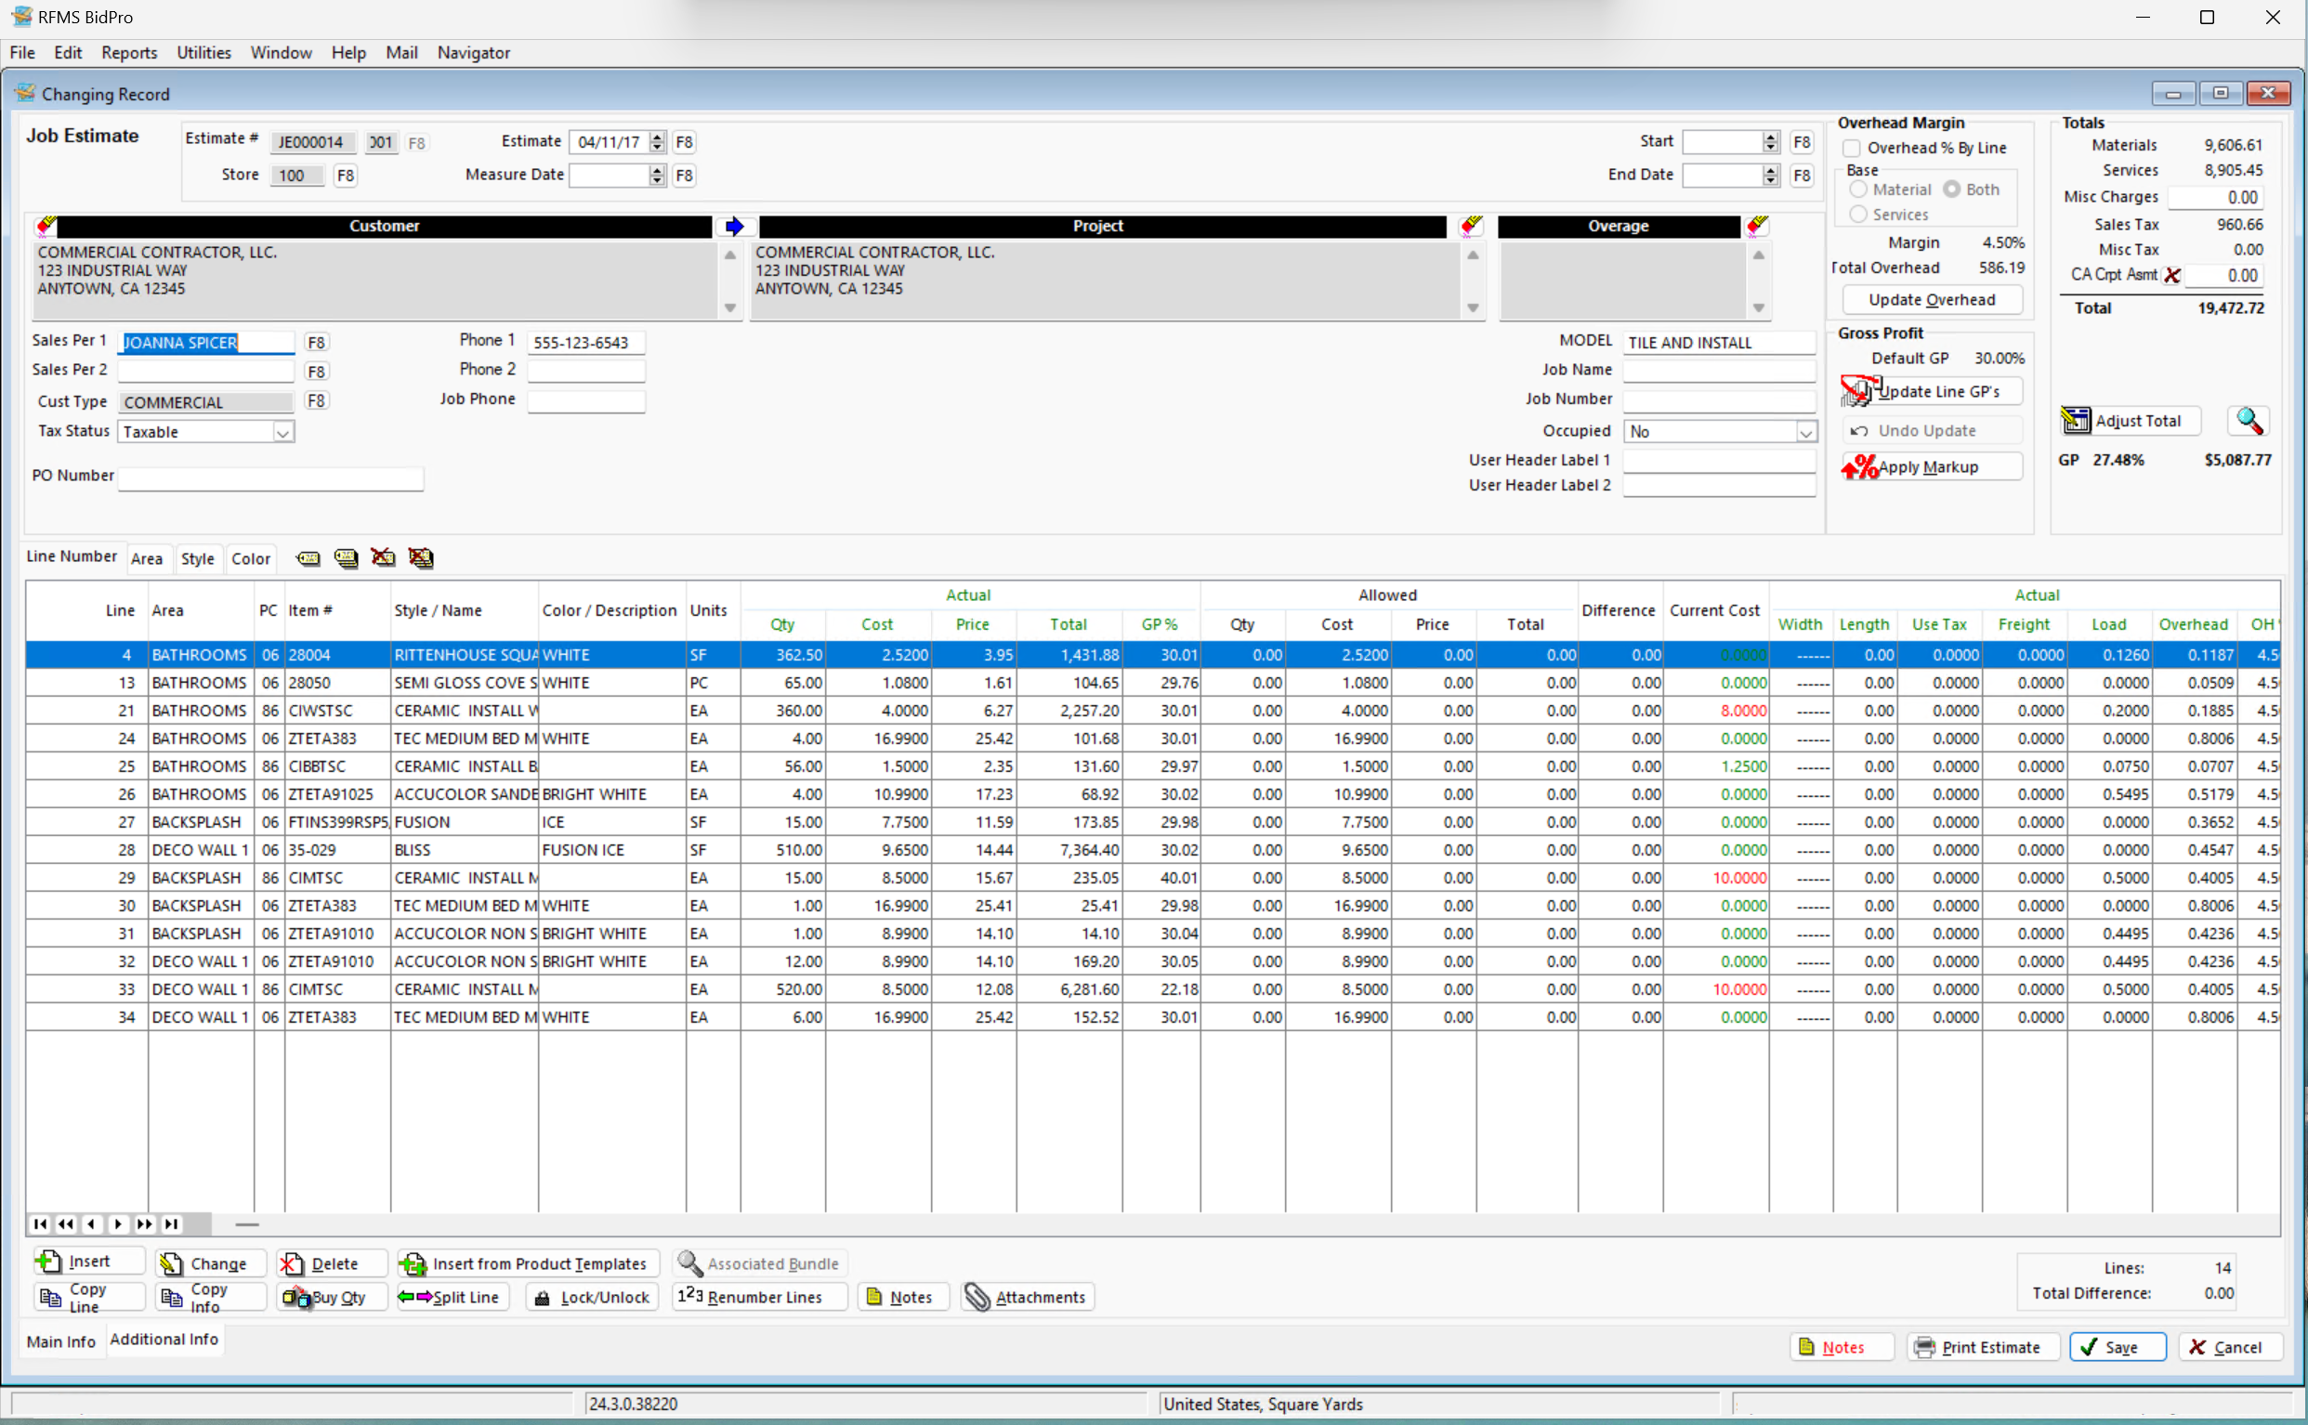Select the Both base radio button
The height and width of the screenshot is (1425, 2308).
click(1952, 190)
